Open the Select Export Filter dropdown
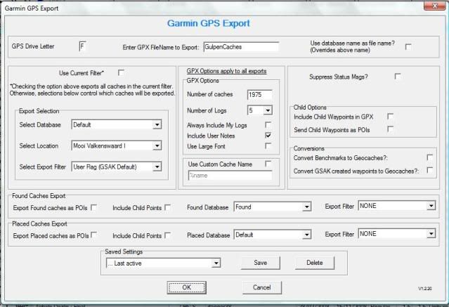Image resolution: width=449 pixels, height=307 pixels. click(x=156, y=167)
